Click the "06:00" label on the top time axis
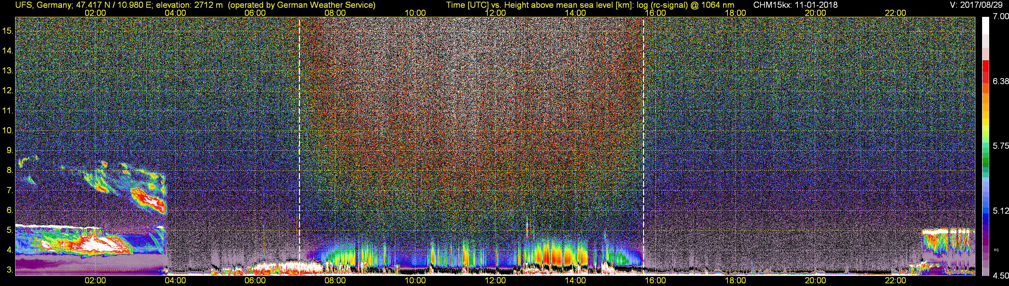 255,13
